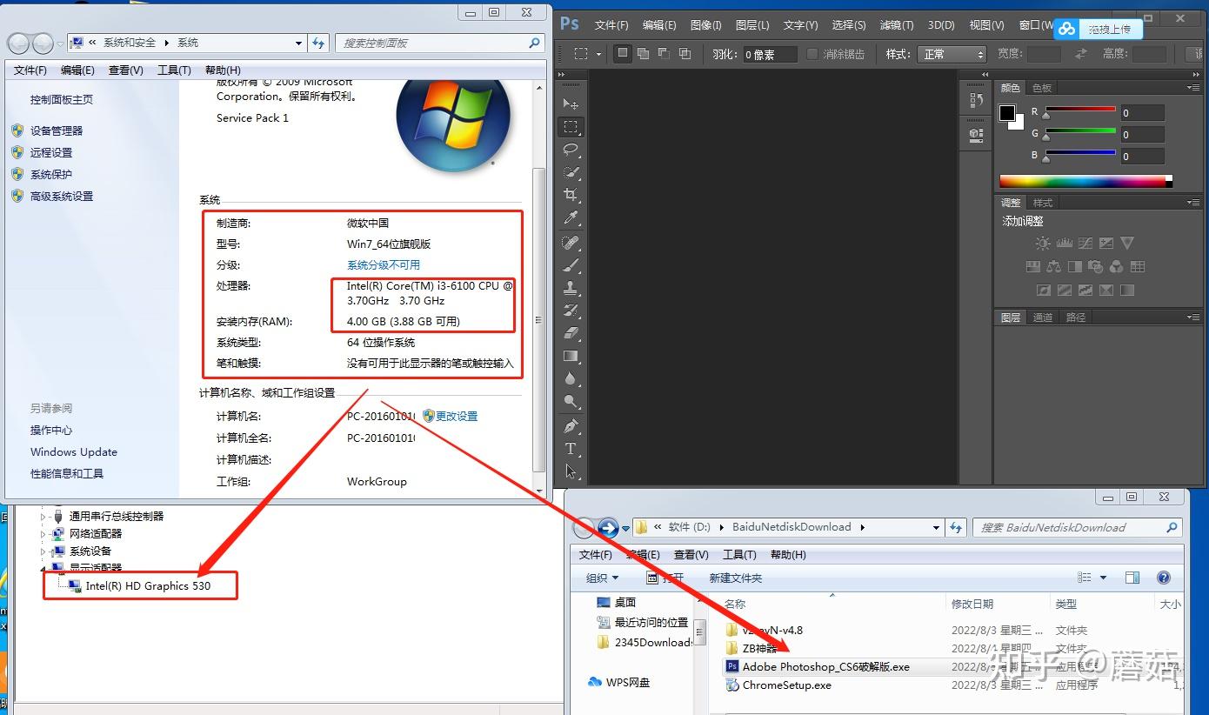Select the Lasso tool
This screenshot has width=1209, height=715.
point(571,150)
